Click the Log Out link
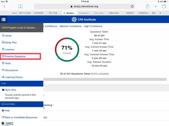The image size is (169, 126). click(x=9, y=124)
